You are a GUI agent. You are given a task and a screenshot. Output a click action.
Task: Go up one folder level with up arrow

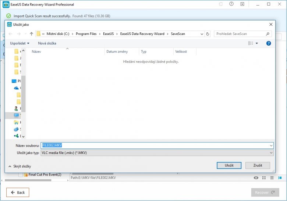32,34
